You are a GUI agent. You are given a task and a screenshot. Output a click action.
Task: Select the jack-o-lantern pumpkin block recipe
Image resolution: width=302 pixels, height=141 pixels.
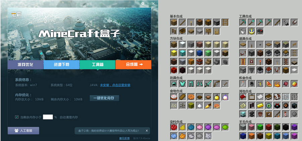(x=191, y=62)
